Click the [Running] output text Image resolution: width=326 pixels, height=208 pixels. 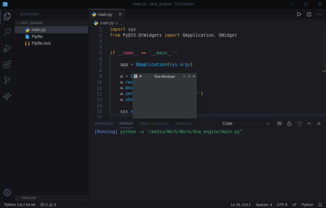tap(106, 132)
